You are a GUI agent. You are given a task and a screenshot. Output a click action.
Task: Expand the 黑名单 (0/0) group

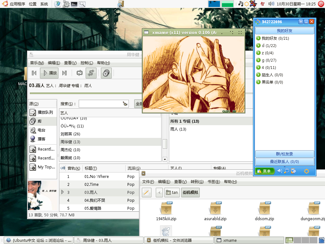click(258, 82)
